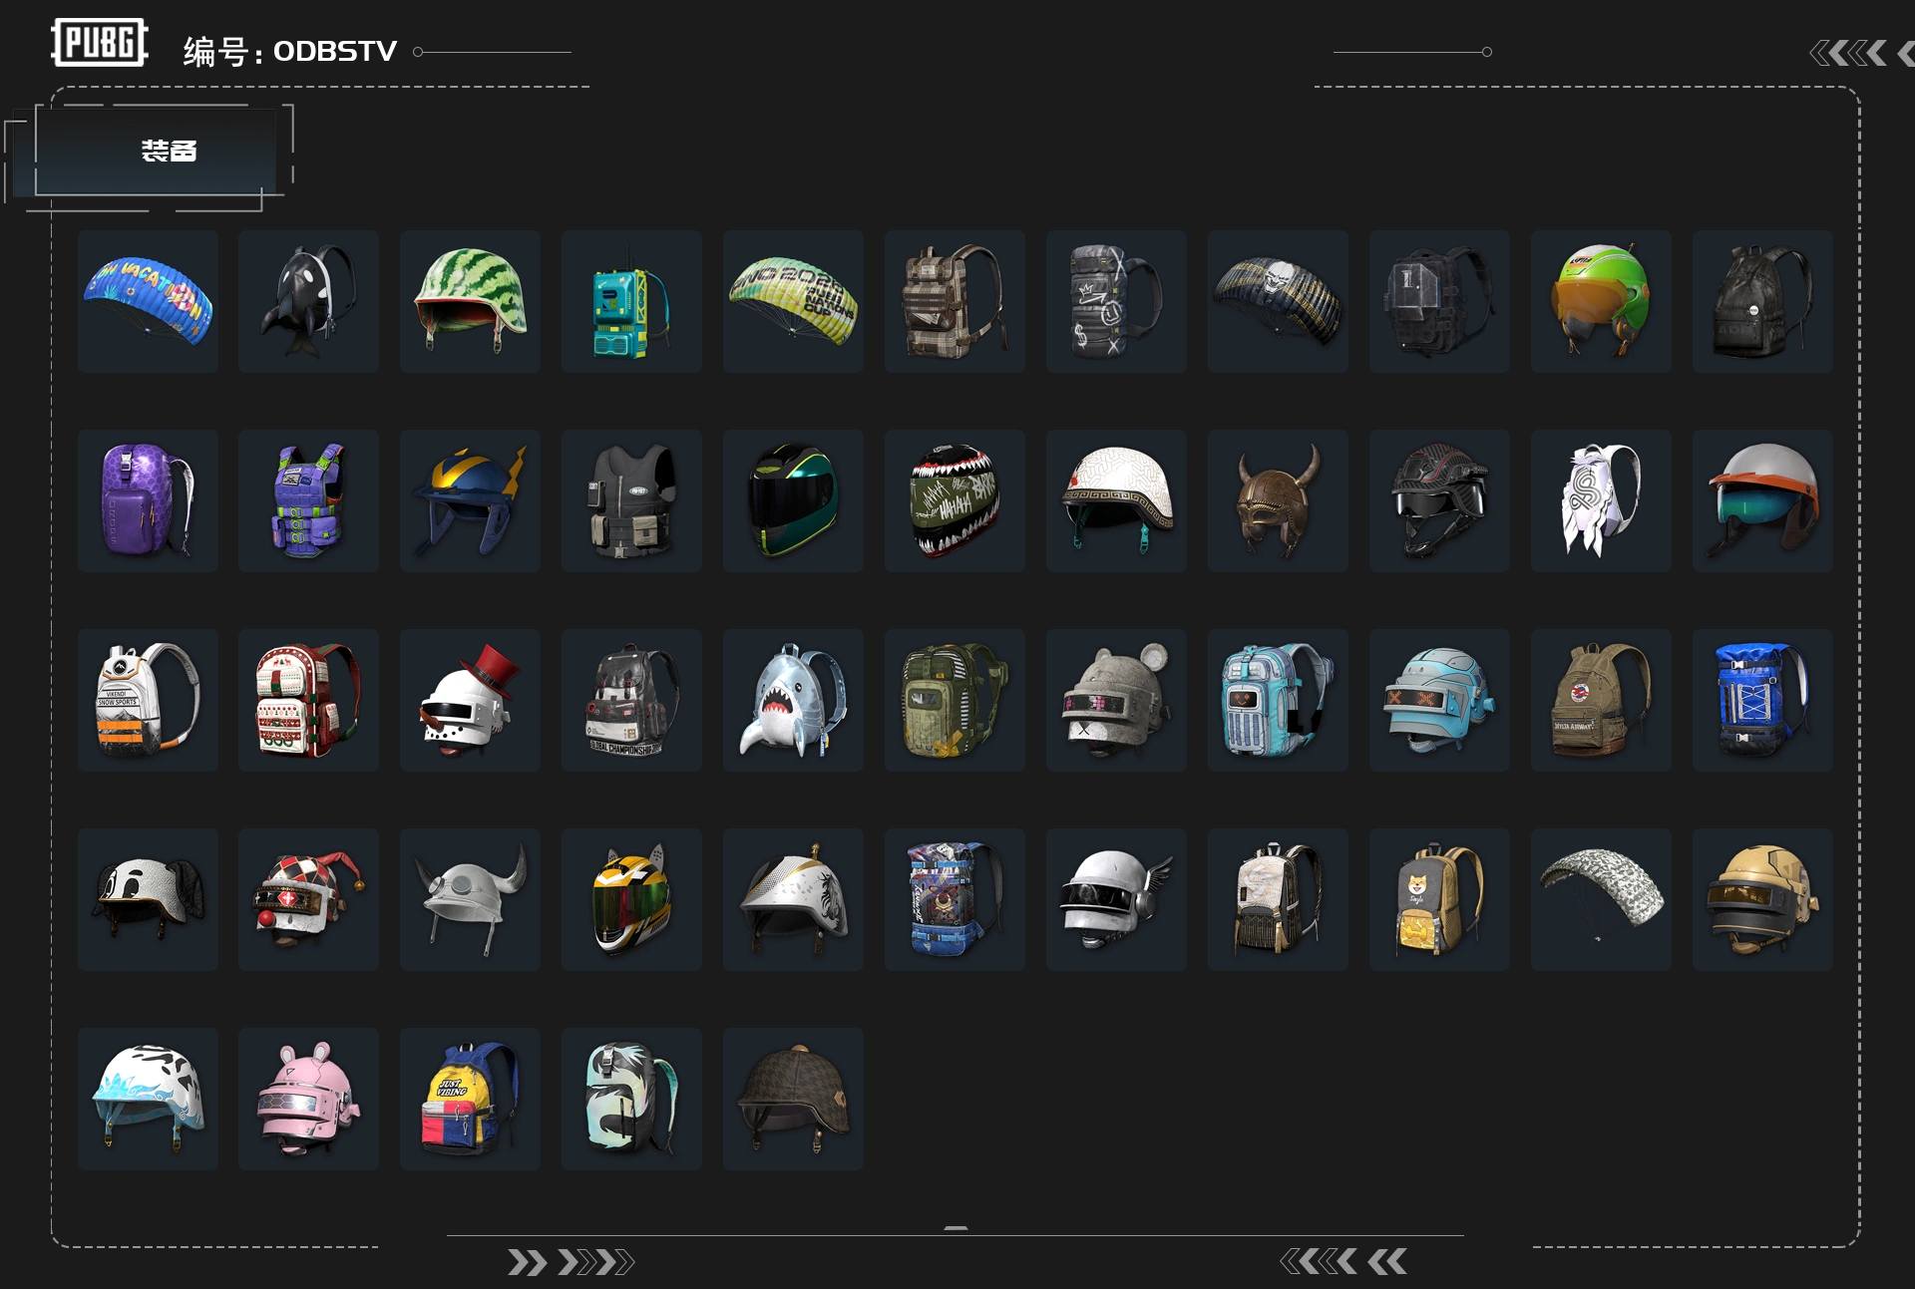Select the white and blue wave helmet

(148, 1099)
